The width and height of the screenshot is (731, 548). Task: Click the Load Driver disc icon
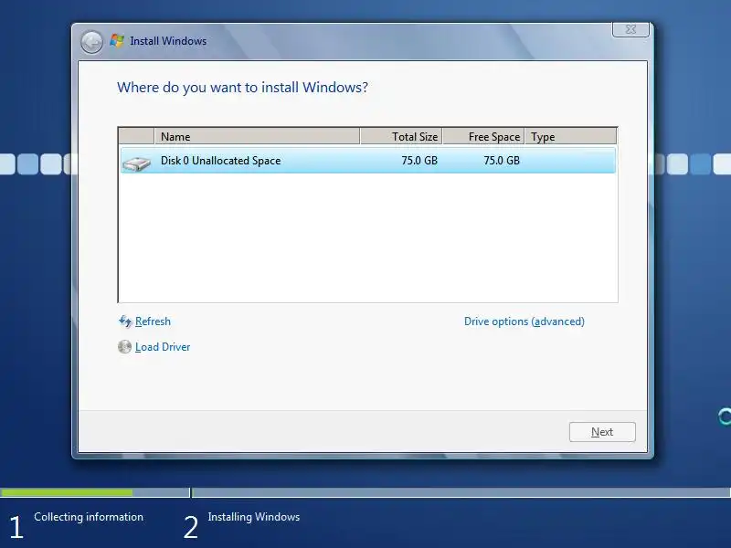tap(124, 347)
